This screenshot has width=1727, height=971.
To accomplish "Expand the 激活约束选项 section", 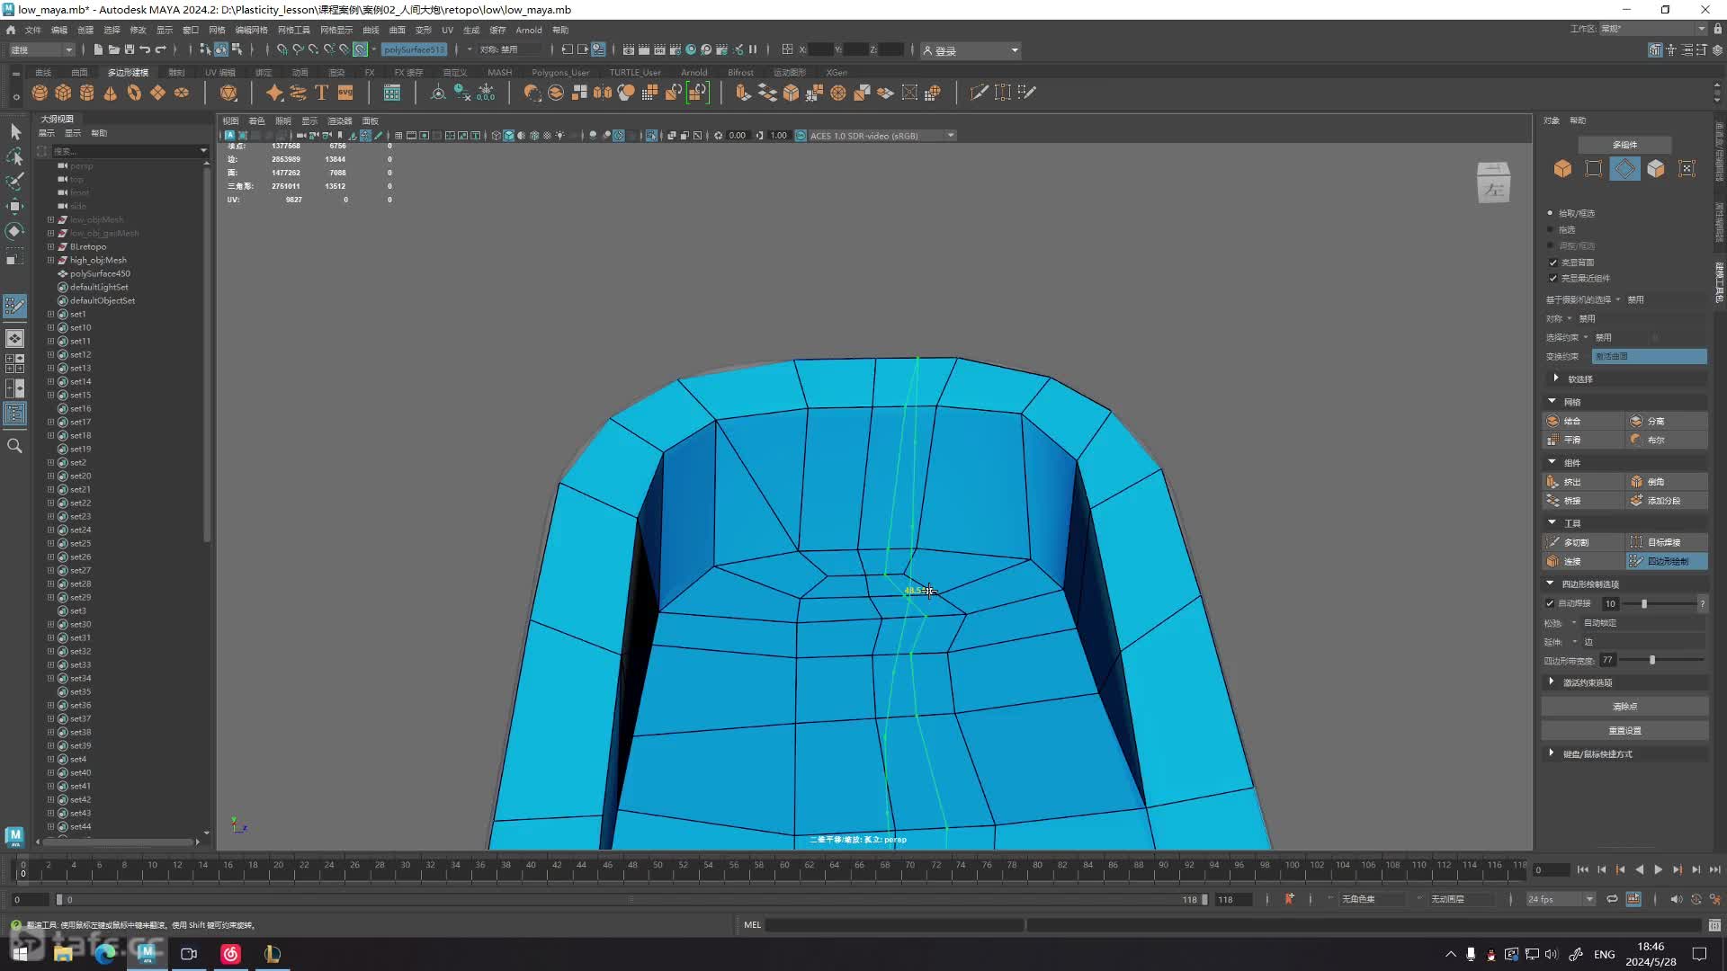I will pyautogui.click(x=1552, y=682).
